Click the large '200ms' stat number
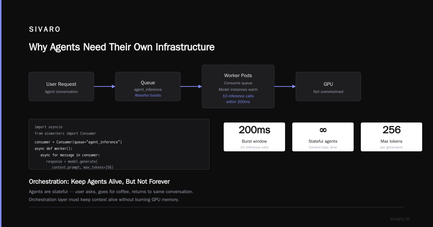The height and width of the screenshot is (227, 433). [254, 130]
